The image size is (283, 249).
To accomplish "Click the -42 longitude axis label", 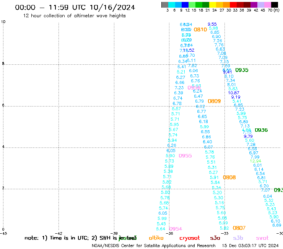I will (59, 233).
